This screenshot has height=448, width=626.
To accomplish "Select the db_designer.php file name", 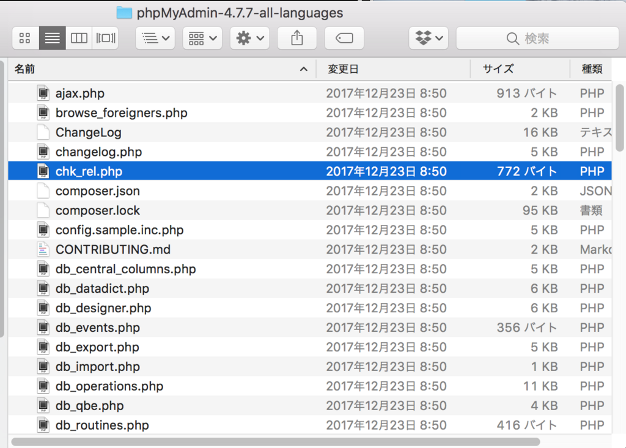I will click(x=103, y=308).
